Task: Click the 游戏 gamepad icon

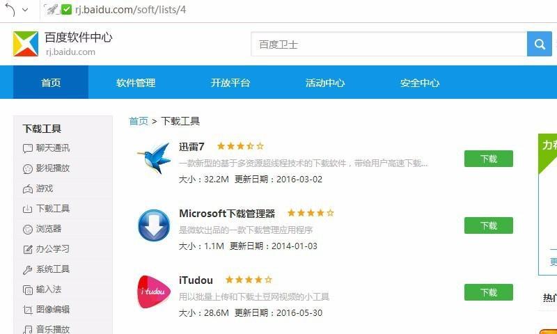Action: [x=27, y=189]
